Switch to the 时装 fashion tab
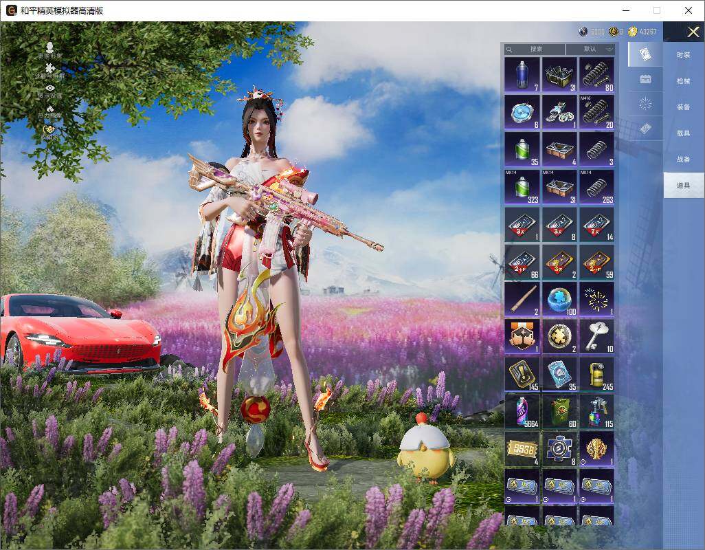The image size is (705, 550). [x=682, y=54]
